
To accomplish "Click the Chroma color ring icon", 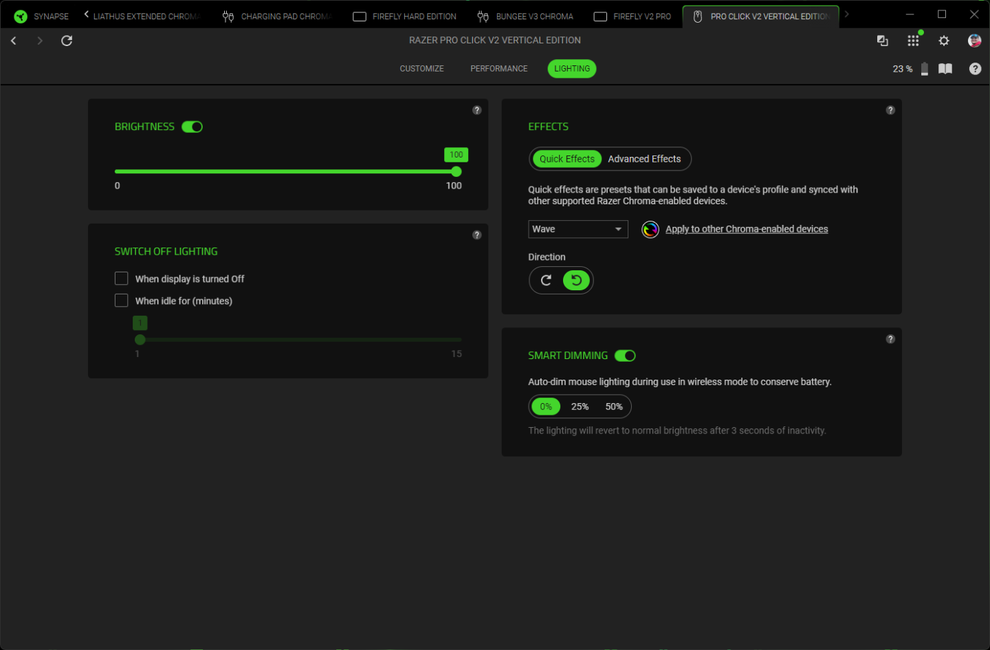I will 650,229.
